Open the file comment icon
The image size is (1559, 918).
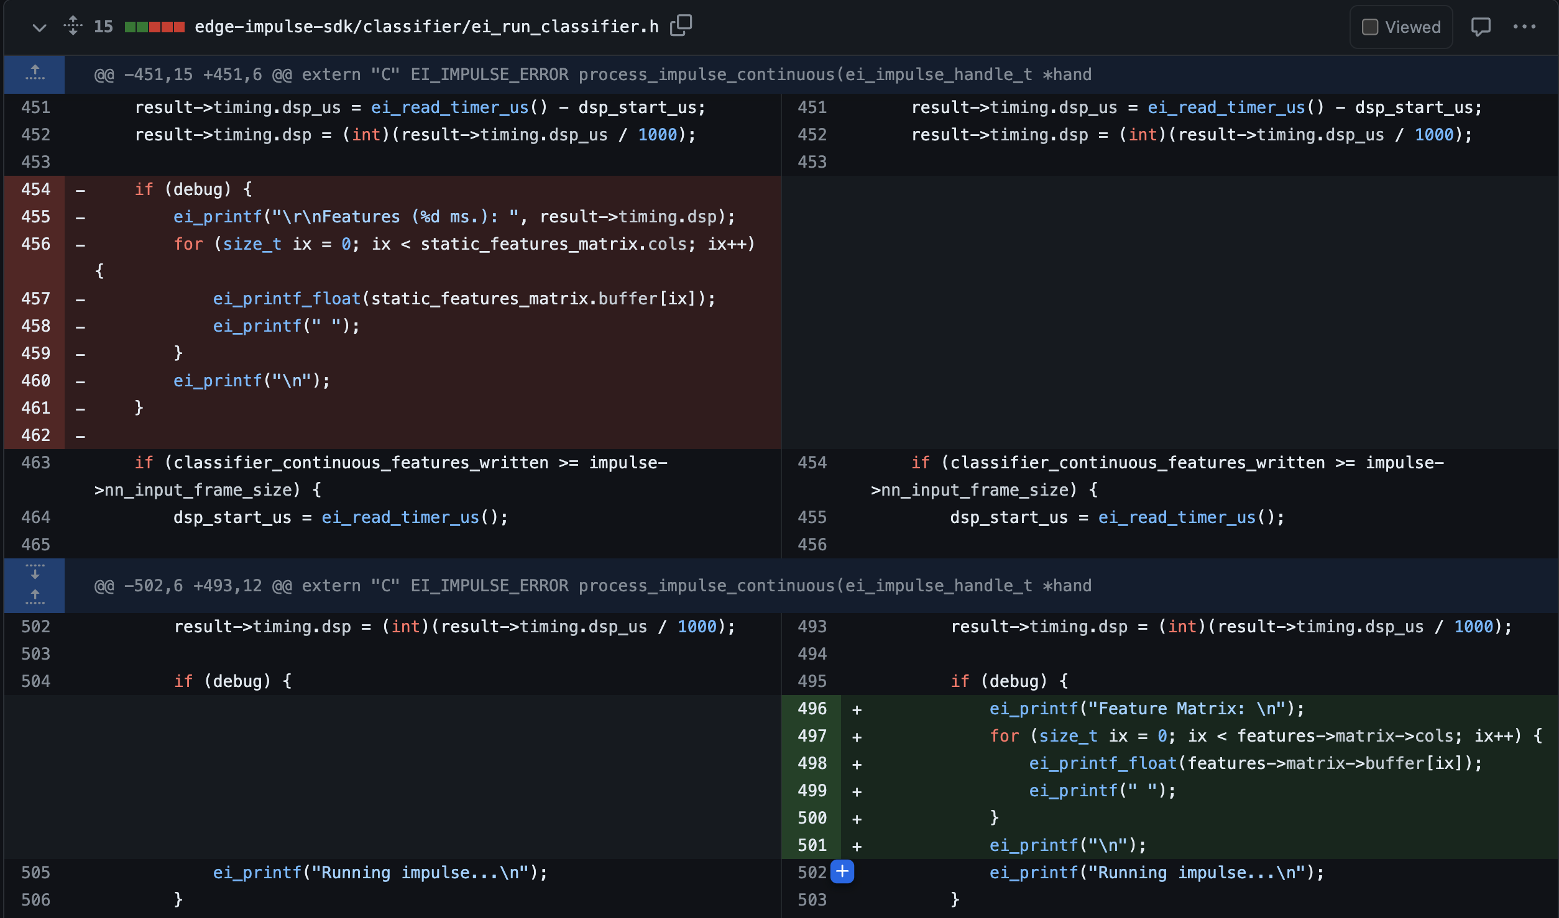(x=1481, y=27)
